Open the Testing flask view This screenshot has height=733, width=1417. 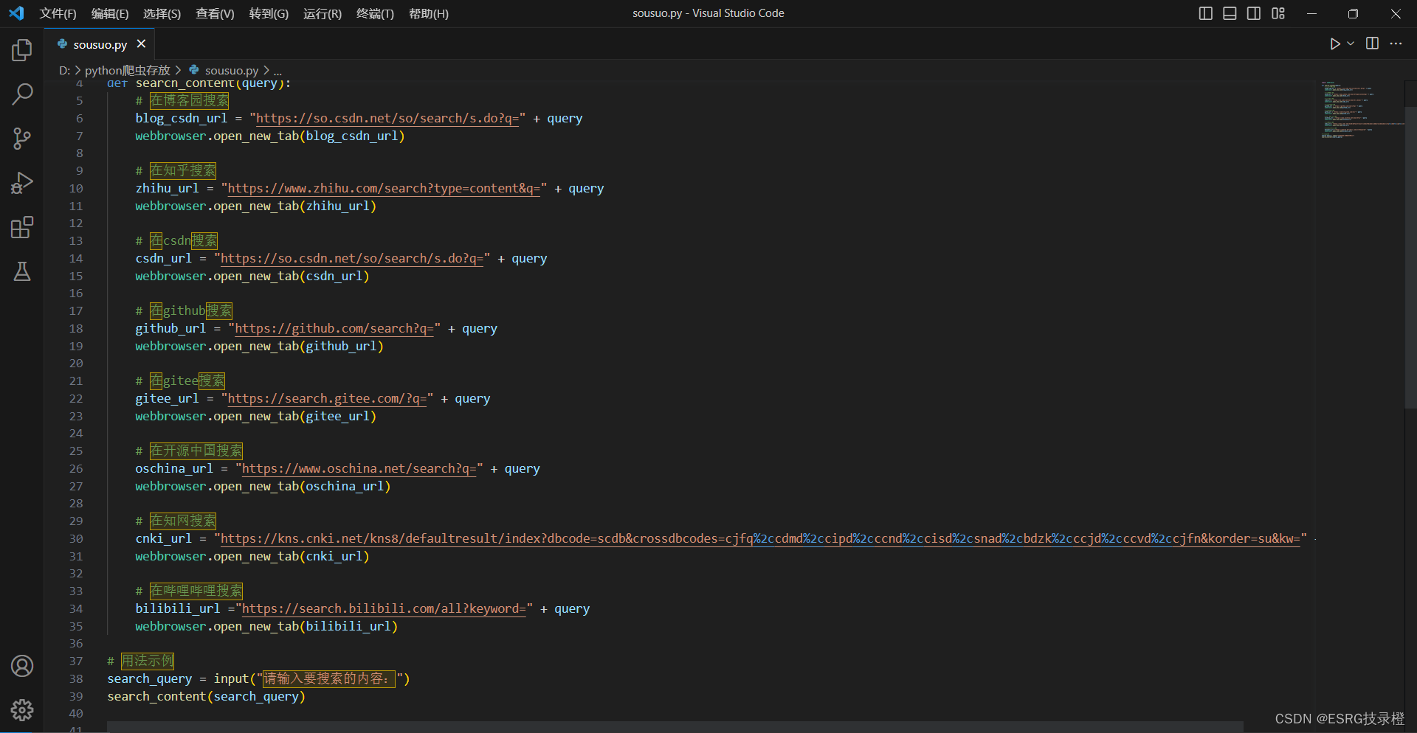[x=22, y=271]
